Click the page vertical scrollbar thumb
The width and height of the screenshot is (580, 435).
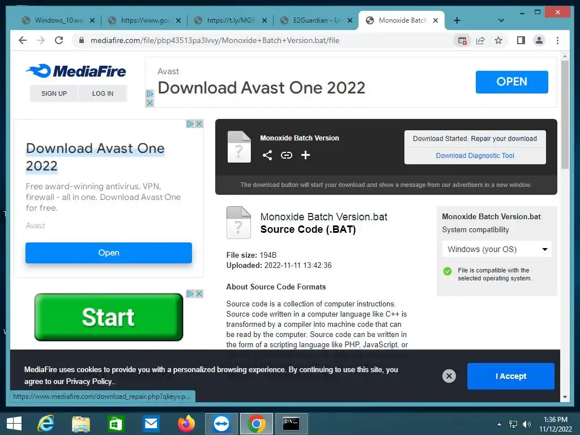pyautogui.click(x=565, y=114)
